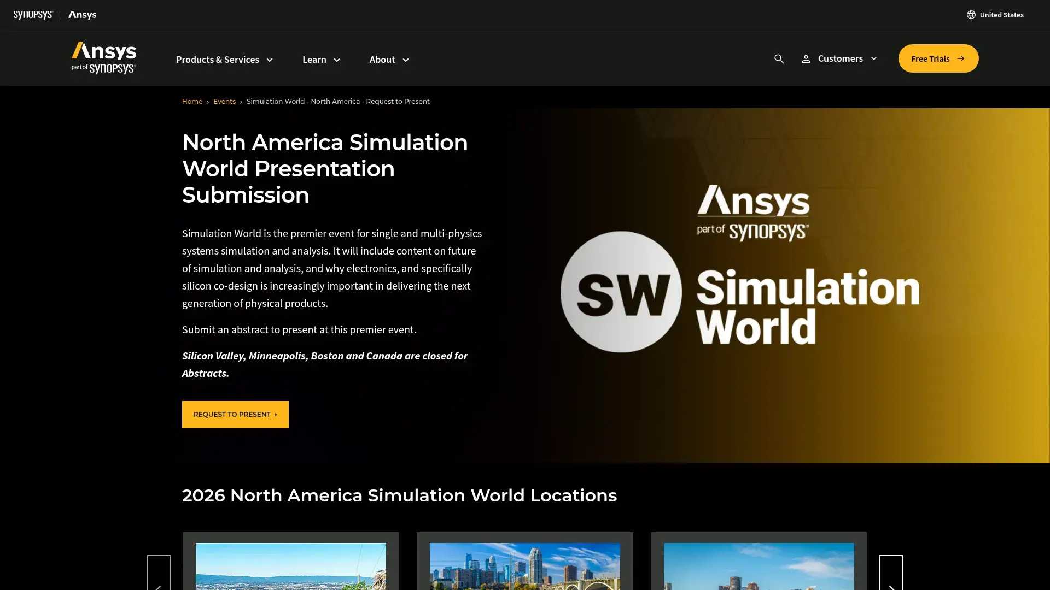Expand the Learn menu chevron
Image resolution: width=1050 pixels, height=590 pixels.
[x=337, y=60]
